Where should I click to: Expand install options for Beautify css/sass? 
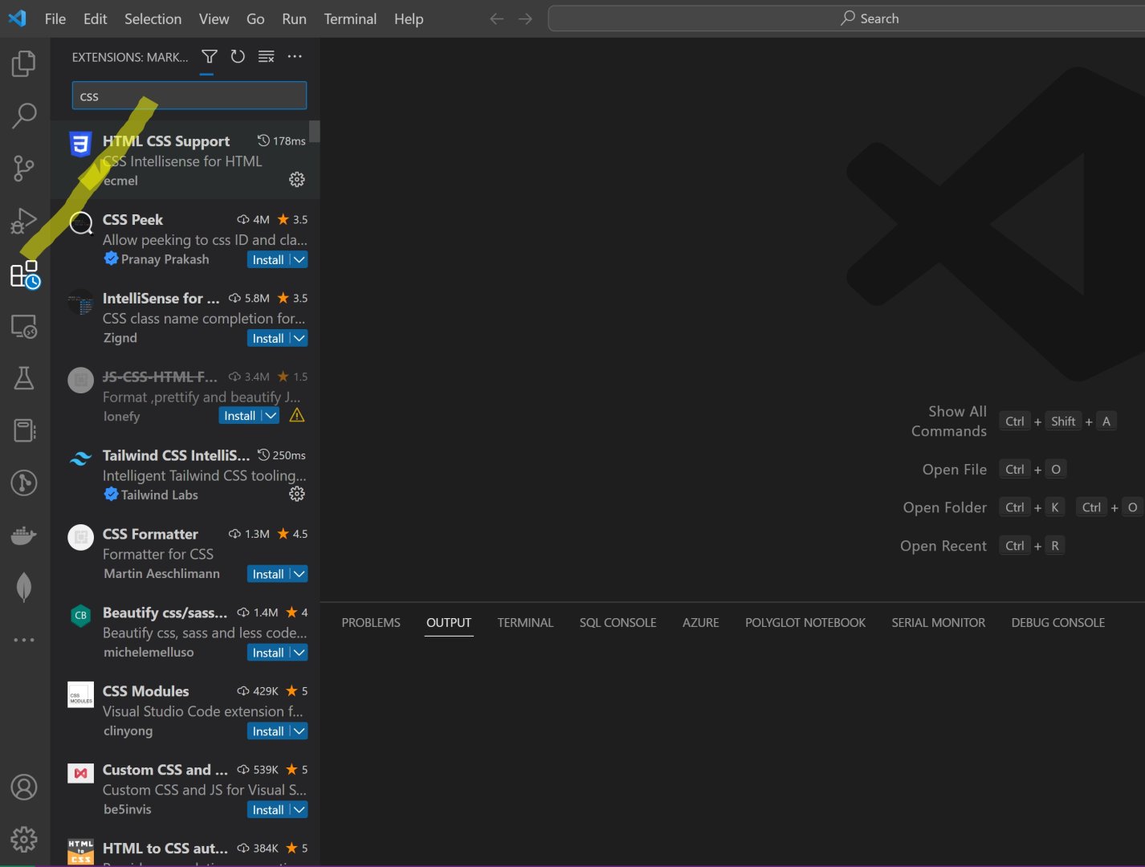(299, 653)
